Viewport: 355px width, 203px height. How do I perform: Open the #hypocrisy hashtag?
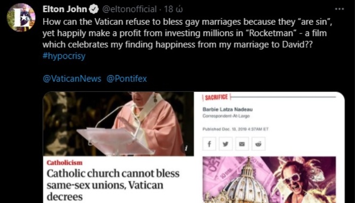coord(64,56)
